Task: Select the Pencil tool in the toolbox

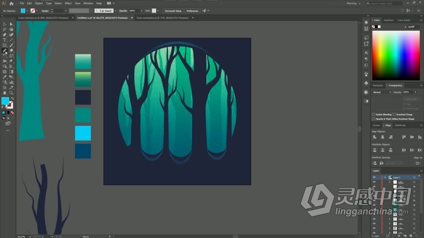Action: tap(5, 51)
